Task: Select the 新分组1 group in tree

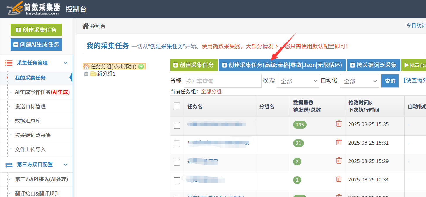Action: point(106,74)
